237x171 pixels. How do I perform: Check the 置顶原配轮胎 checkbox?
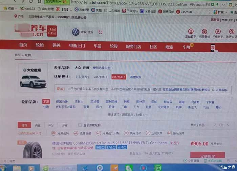(80, 125)
